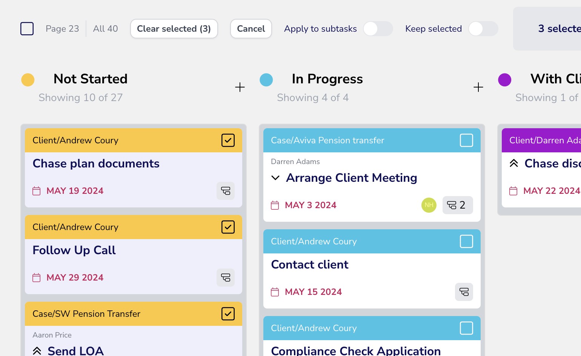Click the In Progress blue status dot
This screenshot has width=581, height=356.
(266, 80)
